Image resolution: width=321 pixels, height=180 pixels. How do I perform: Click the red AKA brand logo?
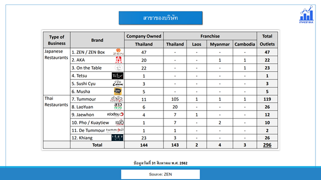click(118, 60)
